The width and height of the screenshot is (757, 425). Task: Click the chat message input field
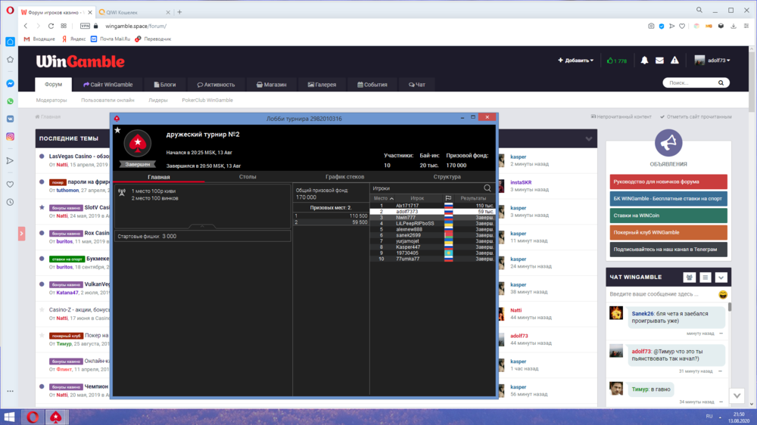(x=661, y=293)
